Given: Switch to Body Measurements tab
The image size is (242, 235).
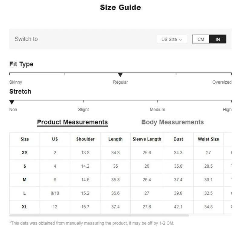Looking at the screenshot, I should [x=172, y=122].
